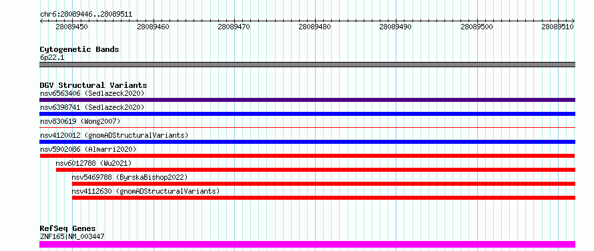This screenshot has width=594, height=251.
Task: Click the Cytogenetic Bands track title
Action: [79, 49]
